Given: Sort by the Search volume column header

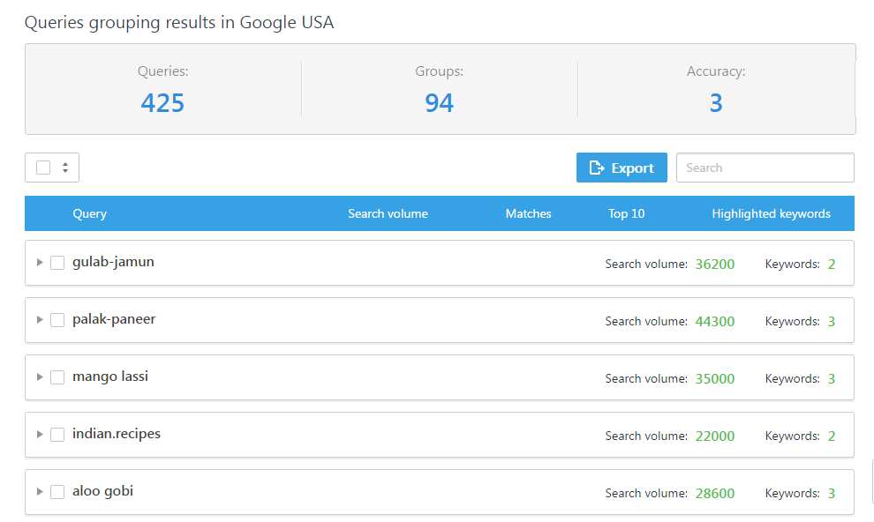Looking at the screenshot, I should tap(388, 213).
